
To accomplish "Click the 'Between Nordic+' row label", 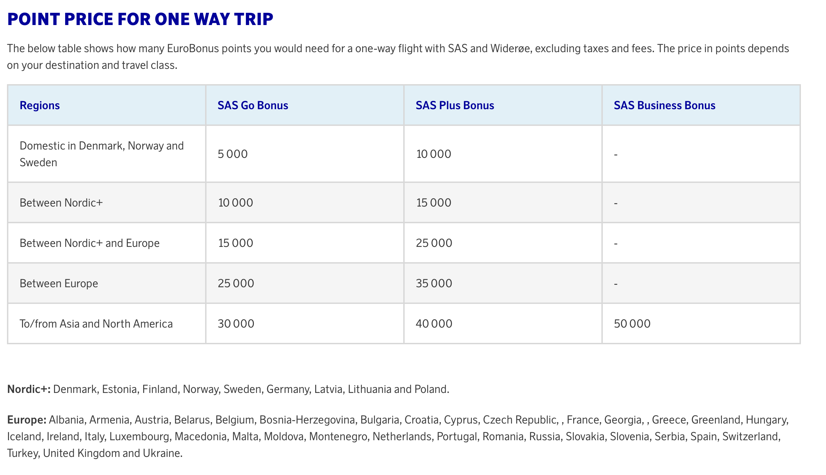I will 61,203.
